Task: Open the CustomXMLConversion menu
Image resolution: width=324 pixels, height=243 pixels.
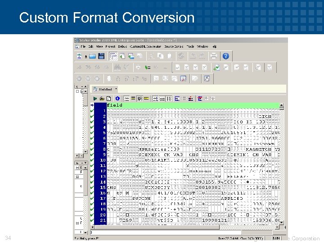Action: (x=145, y=46)
